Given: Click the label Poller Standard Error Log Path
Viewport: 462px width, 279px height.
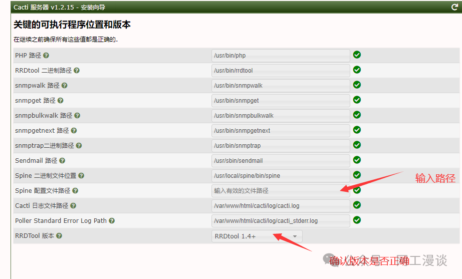Looking at the screenshot, I should coord(61,221).
